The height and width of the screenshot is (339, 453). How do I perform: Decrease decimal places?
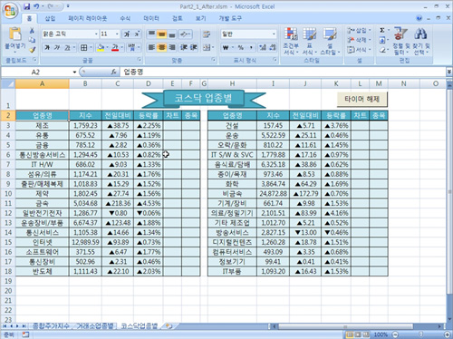coord(273,47)
